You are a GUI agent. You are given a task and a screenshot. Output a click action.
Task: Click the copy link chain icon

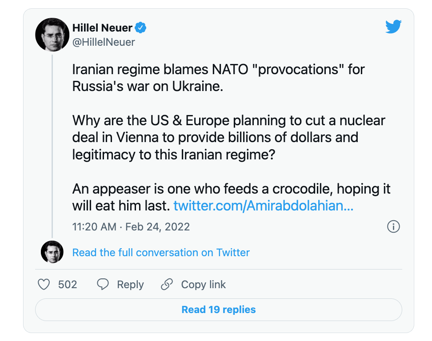point(167,284)
